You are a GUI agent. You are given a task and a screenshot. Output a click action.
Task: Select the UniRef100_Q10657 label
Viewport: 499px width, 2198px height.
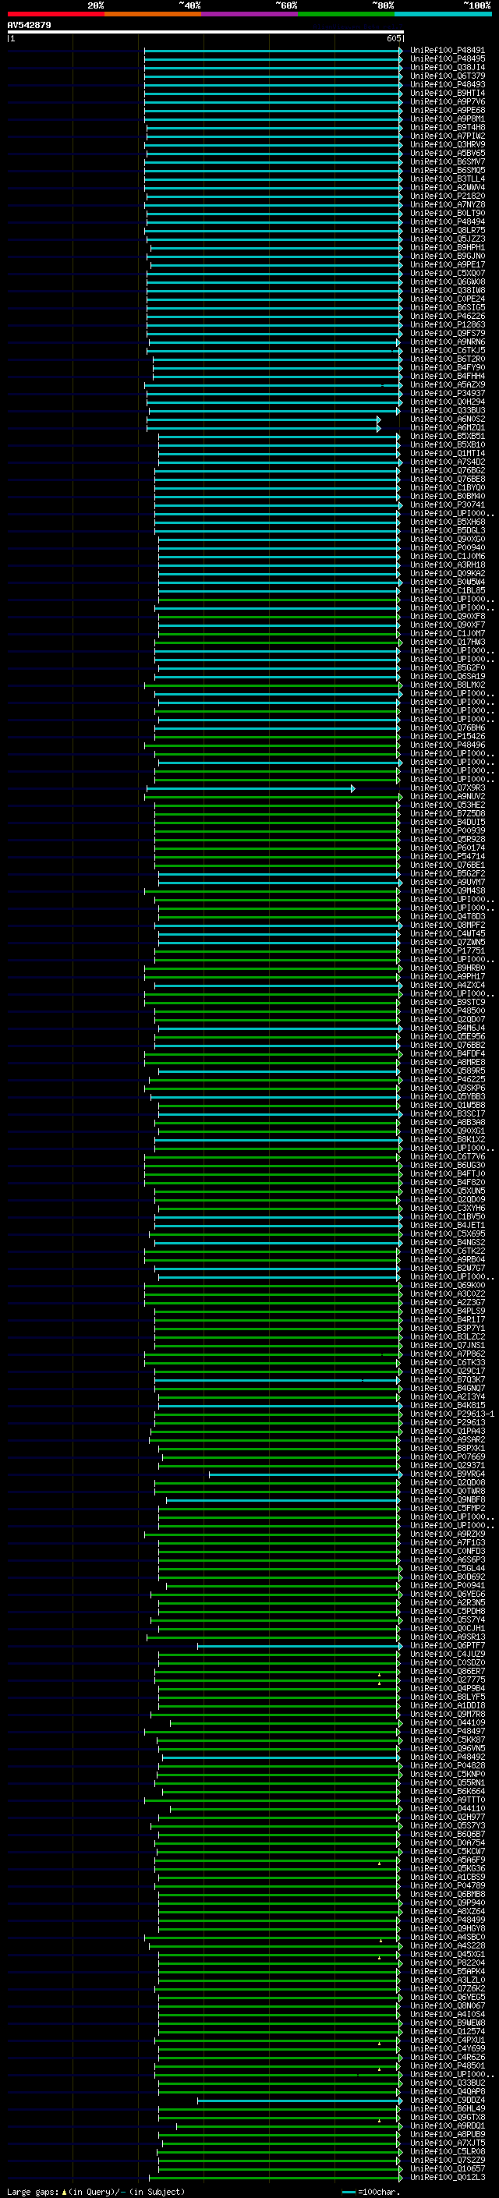pos(448,2168)
